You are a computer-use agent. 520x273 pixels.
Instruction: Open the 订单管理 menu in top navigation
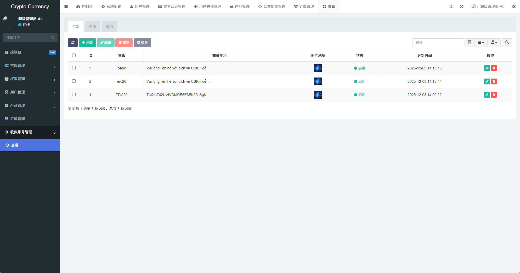[304, 6]
